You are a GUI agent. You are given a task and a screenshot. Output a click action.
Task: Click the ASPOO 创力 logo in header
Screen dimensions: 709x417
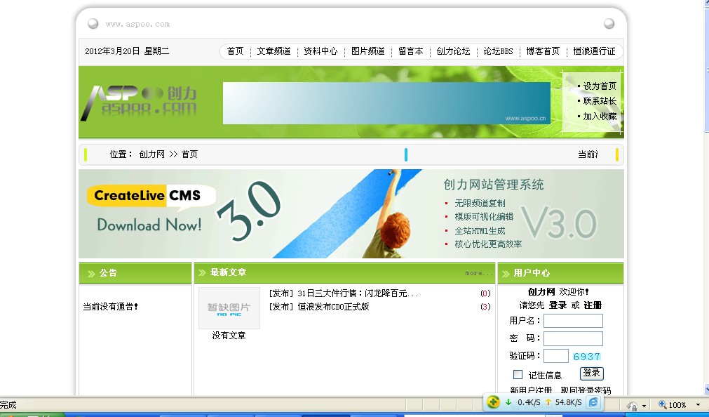click(x=139, y=102)
